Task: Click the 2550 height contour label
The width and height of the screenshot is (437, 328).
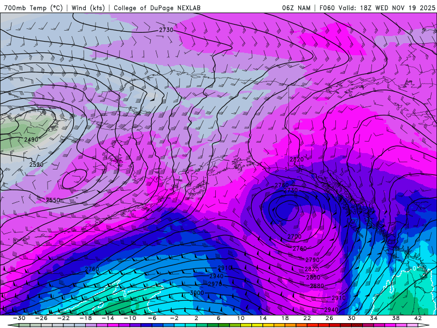Action: point(53,200)
